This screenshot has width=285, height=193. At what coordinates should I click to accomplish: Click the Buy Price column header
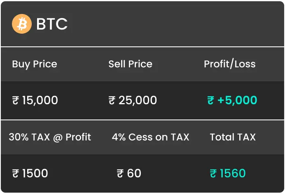tap(35, 64)
